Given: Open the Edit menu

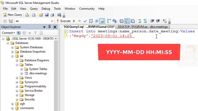Looking at the screenshot, I should [14, 9].
